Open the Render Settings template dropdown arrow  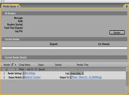click(23, 73)
